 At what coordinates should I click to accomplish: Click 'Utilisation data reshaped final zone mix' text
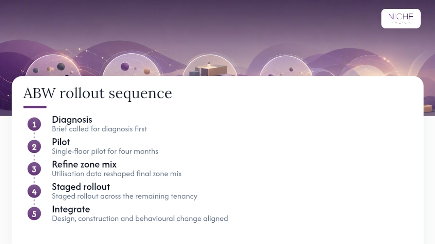117,174
